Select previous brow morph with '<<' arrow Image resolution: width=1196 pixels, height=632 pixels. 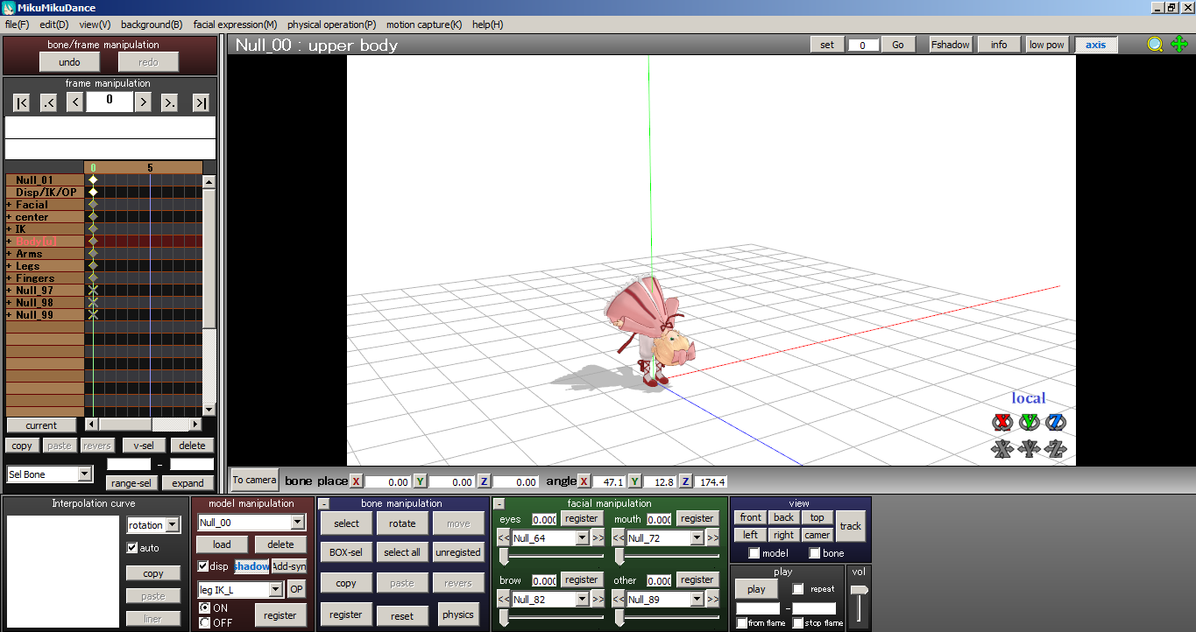coord(504,600)
